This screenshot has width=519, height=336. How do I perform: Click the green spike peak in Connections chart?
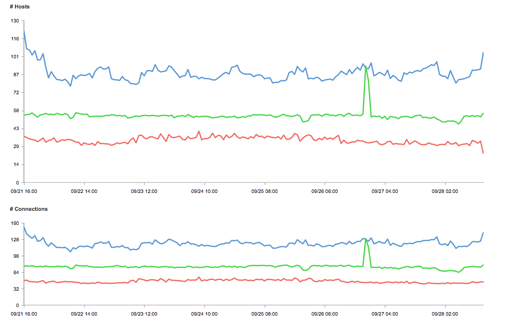point(366,238)
